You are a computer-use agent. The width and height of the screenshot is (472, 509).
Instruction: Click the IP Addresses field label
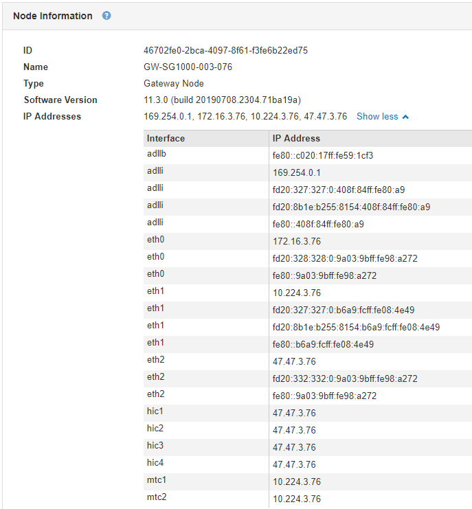click(x=52, y=117)
